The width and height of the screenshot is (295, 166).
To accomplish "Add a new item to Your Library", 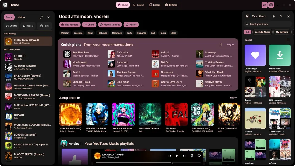I will [274, 16].
